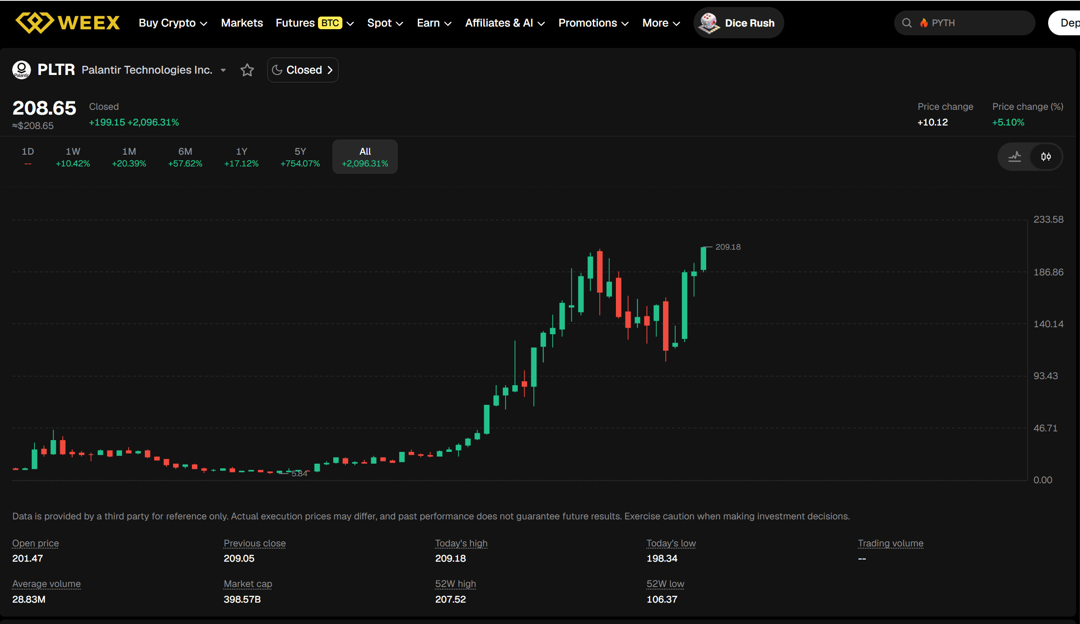Click the WEEX logo
1080x624 pixels.
[x=68, y=23]
